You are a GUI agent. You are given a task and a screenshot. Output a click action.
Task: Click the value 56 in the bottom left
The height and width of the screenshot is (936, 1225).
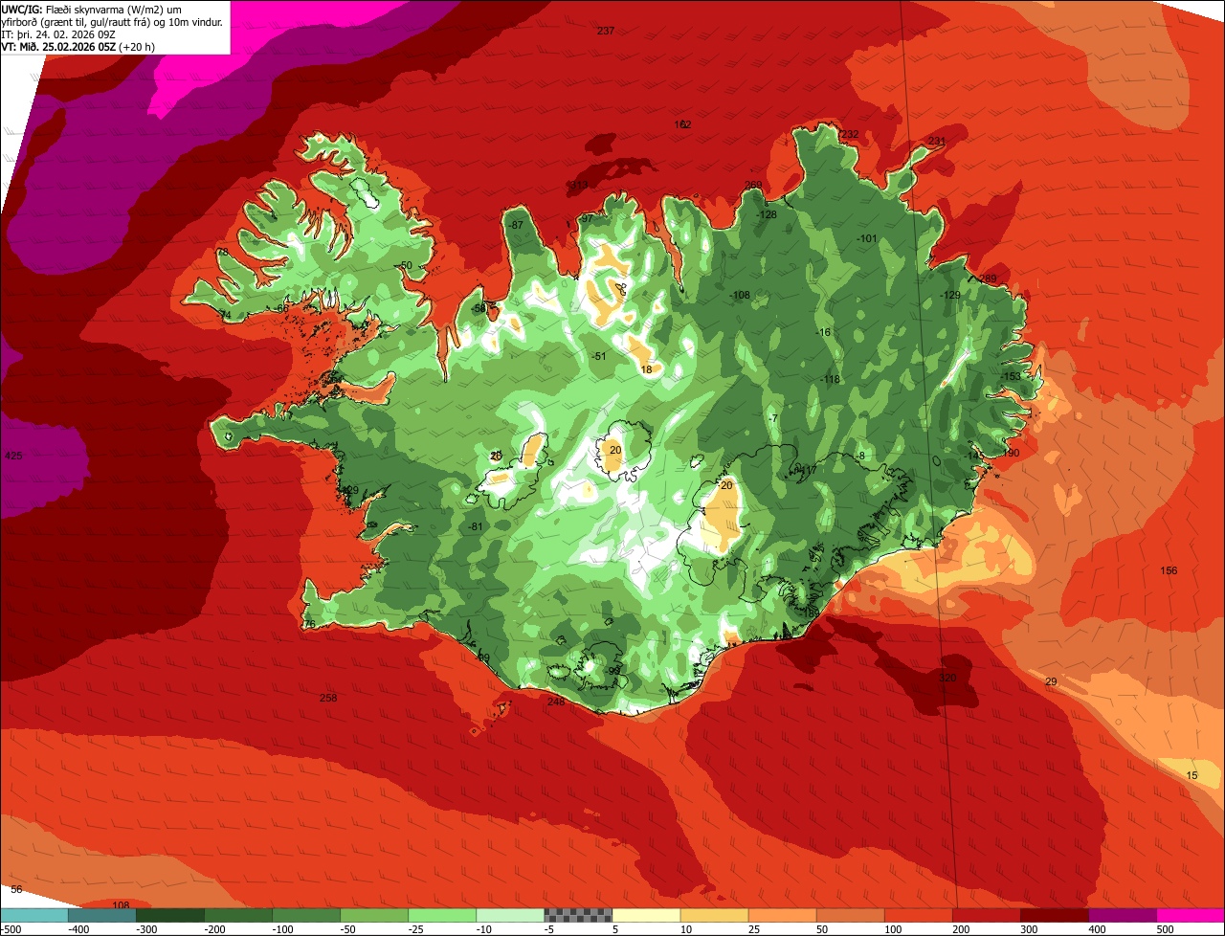tap(16, 889)
